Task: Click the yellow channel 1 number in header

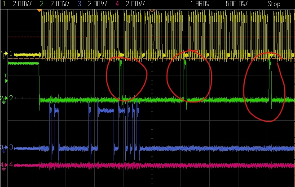Action: [4, 4]
